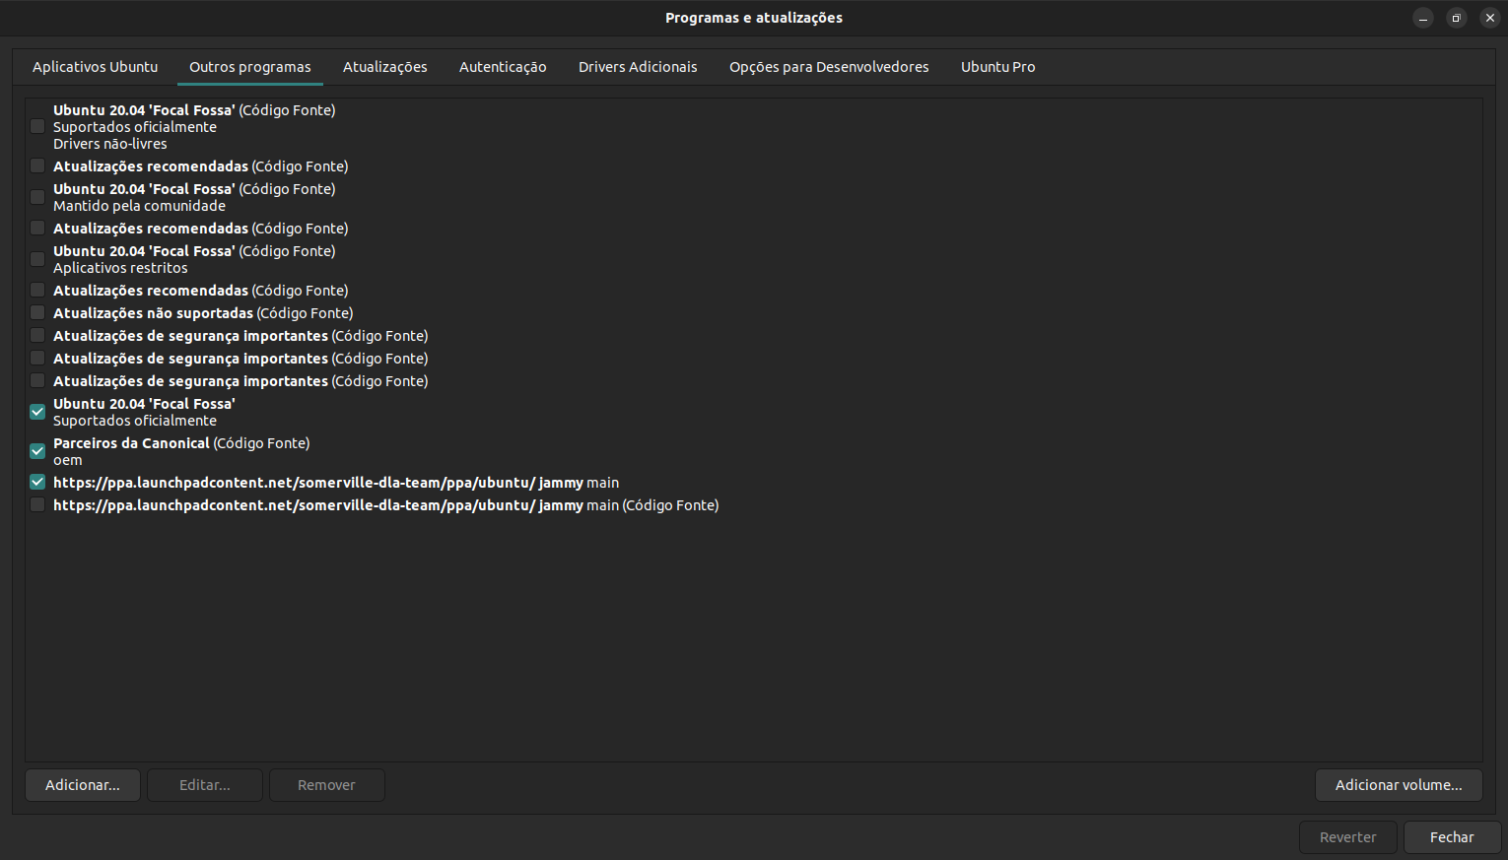Enable the somerville-dla-team PPA (Código Fonte) checkbox
1508x860 pixels.
pos(37,505)
